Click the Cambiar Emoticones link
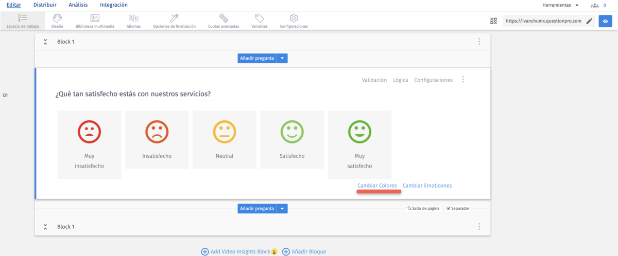Viewport: 618px width, 256px height. [427, 186]
